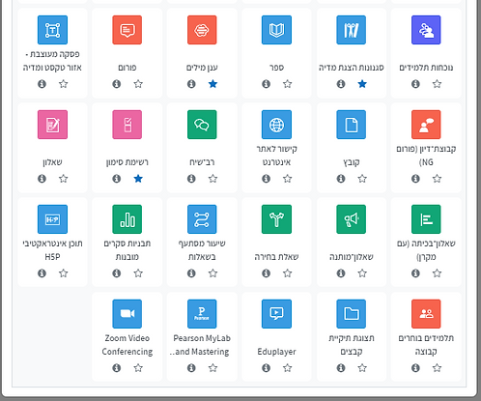The height and width of the screenshot is (401, 481).
Task: Show info about פסקה מעוצבת
Action: pyautogui.click(x=42, y=84)
